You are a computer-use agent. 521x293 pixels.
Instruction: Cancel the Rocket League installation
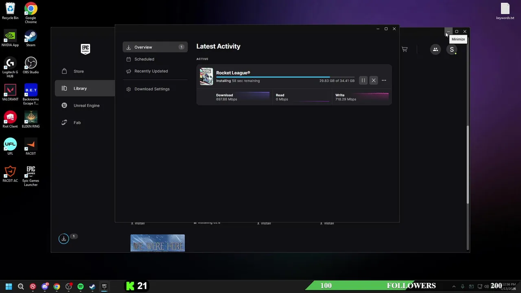[374, 81]
